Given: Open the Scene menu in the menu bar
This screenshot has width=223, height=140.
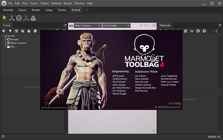Looking at the screenshot, I should coord(34,3).
